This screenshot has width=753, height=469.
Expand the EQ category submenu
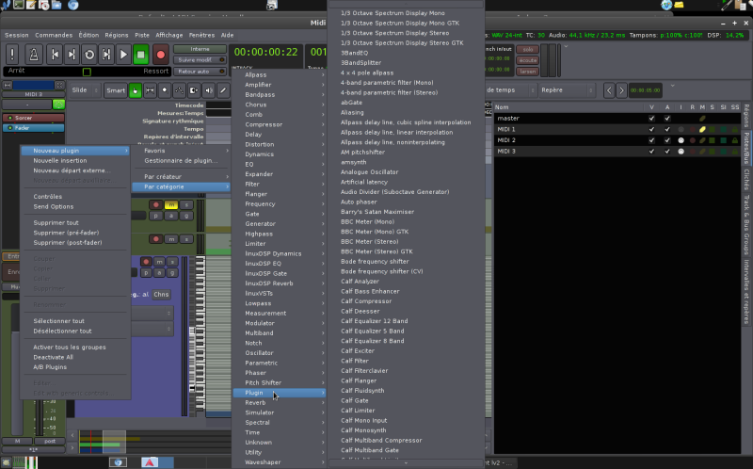(x=280, y=165)
